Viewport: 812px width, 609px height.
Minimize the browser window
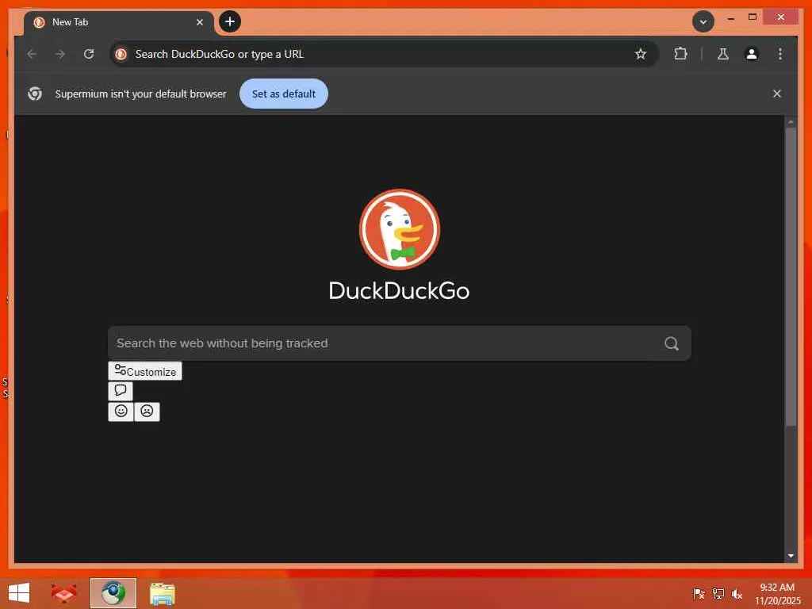click(x=730, y=18)
